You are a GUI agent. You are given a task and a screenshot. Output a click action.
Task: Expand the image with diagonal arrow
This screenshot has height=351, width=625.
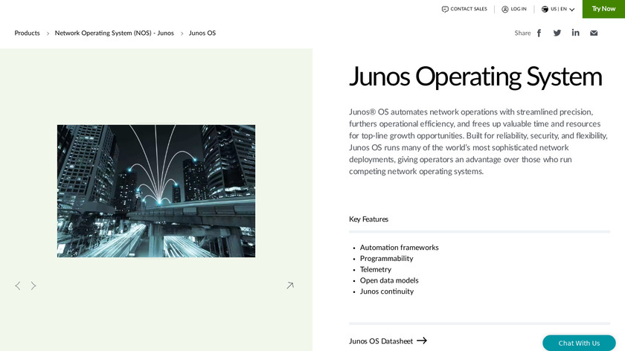[x=289, y=286]
